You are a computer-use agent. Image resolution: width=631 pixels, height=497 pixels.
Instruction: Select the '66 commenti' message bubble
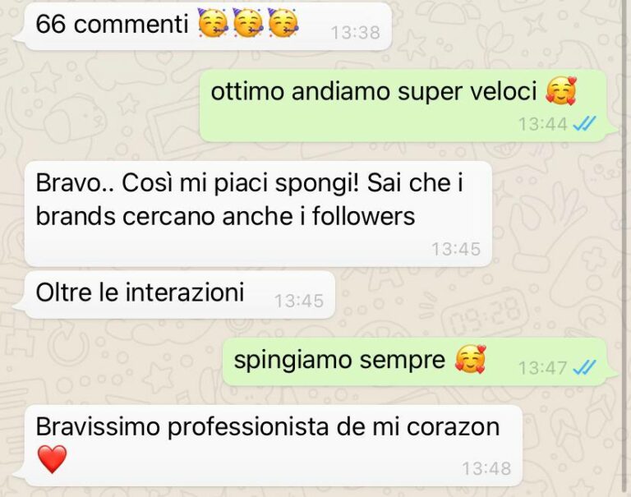click(x=205, y=26)
